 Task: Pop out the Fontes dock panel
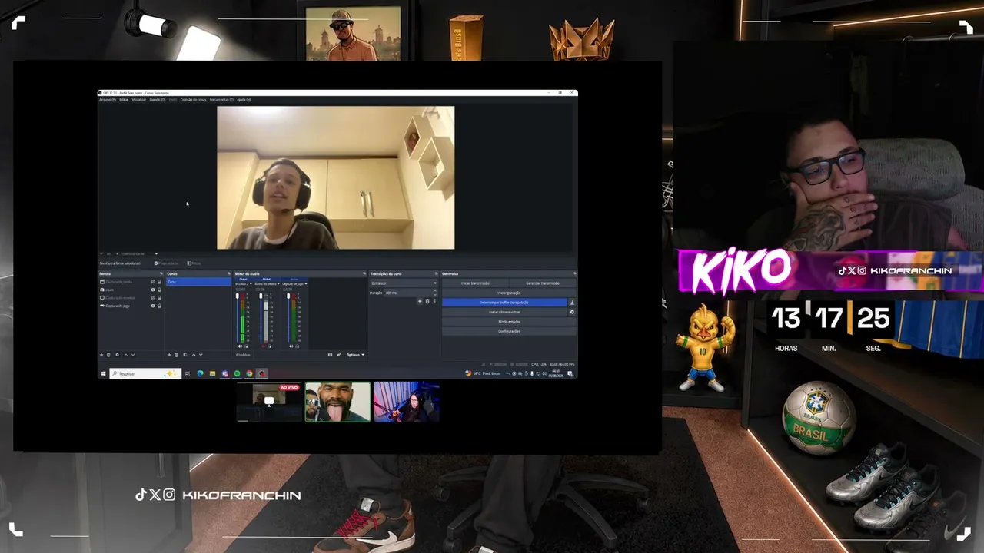[161, 273]
